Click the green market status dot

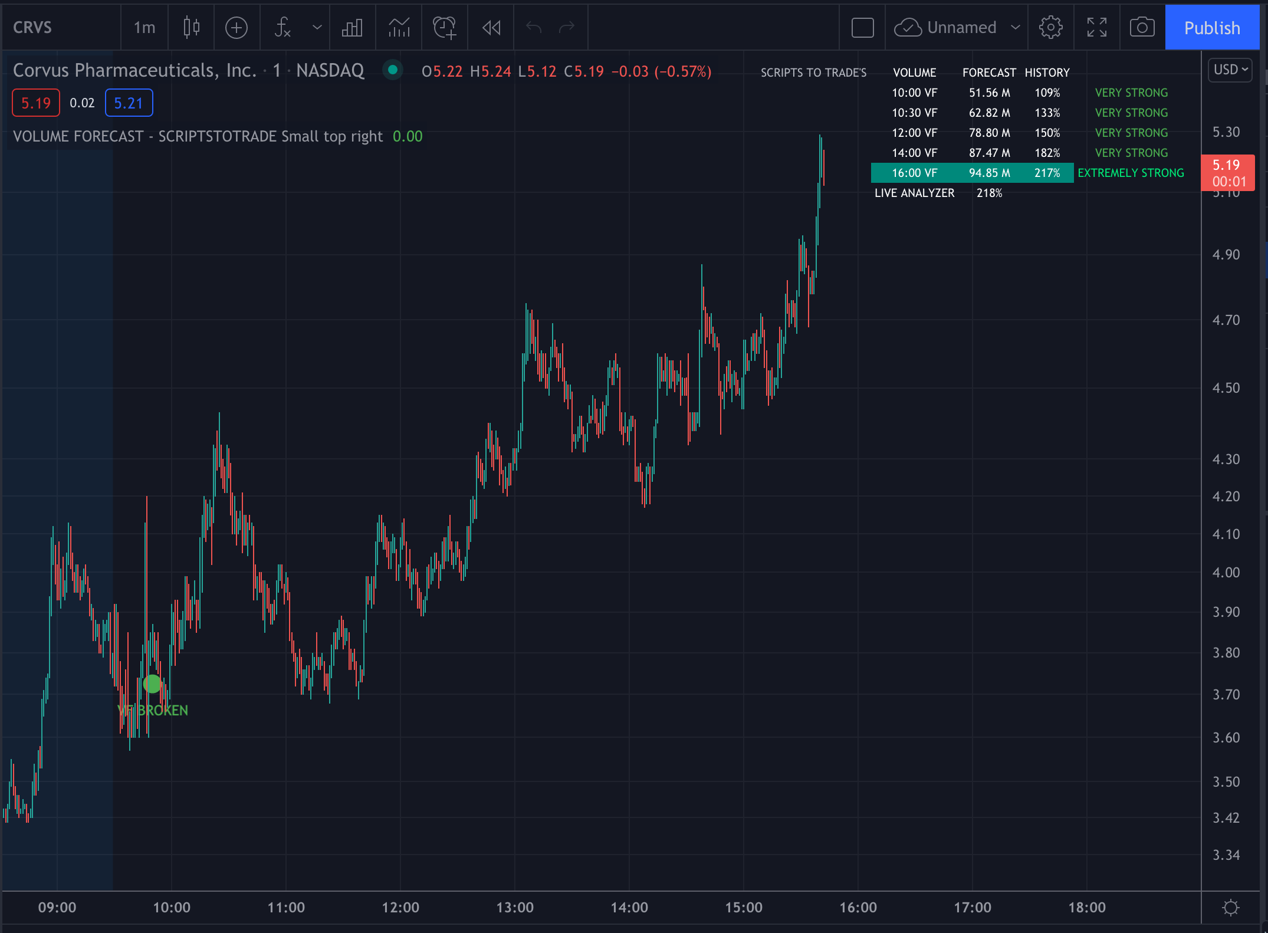click(392, 70)
